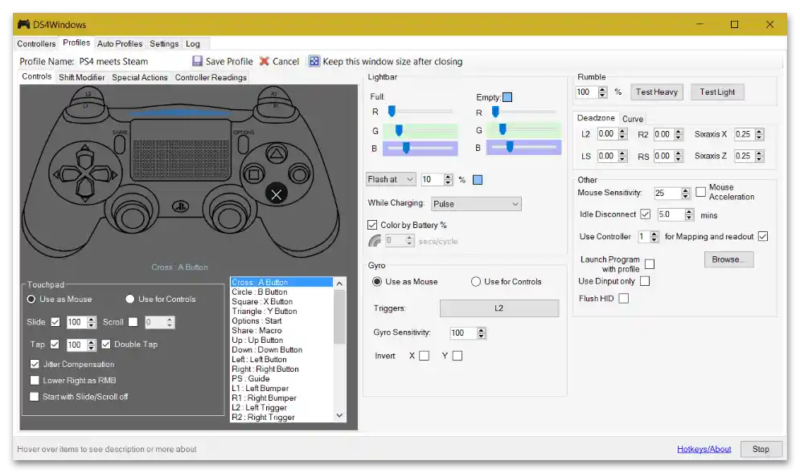The image size is (800, 473).
Task: Toggle Idle Disconnect checkbox
Action: pyautogui.click(x=646, y=214)
